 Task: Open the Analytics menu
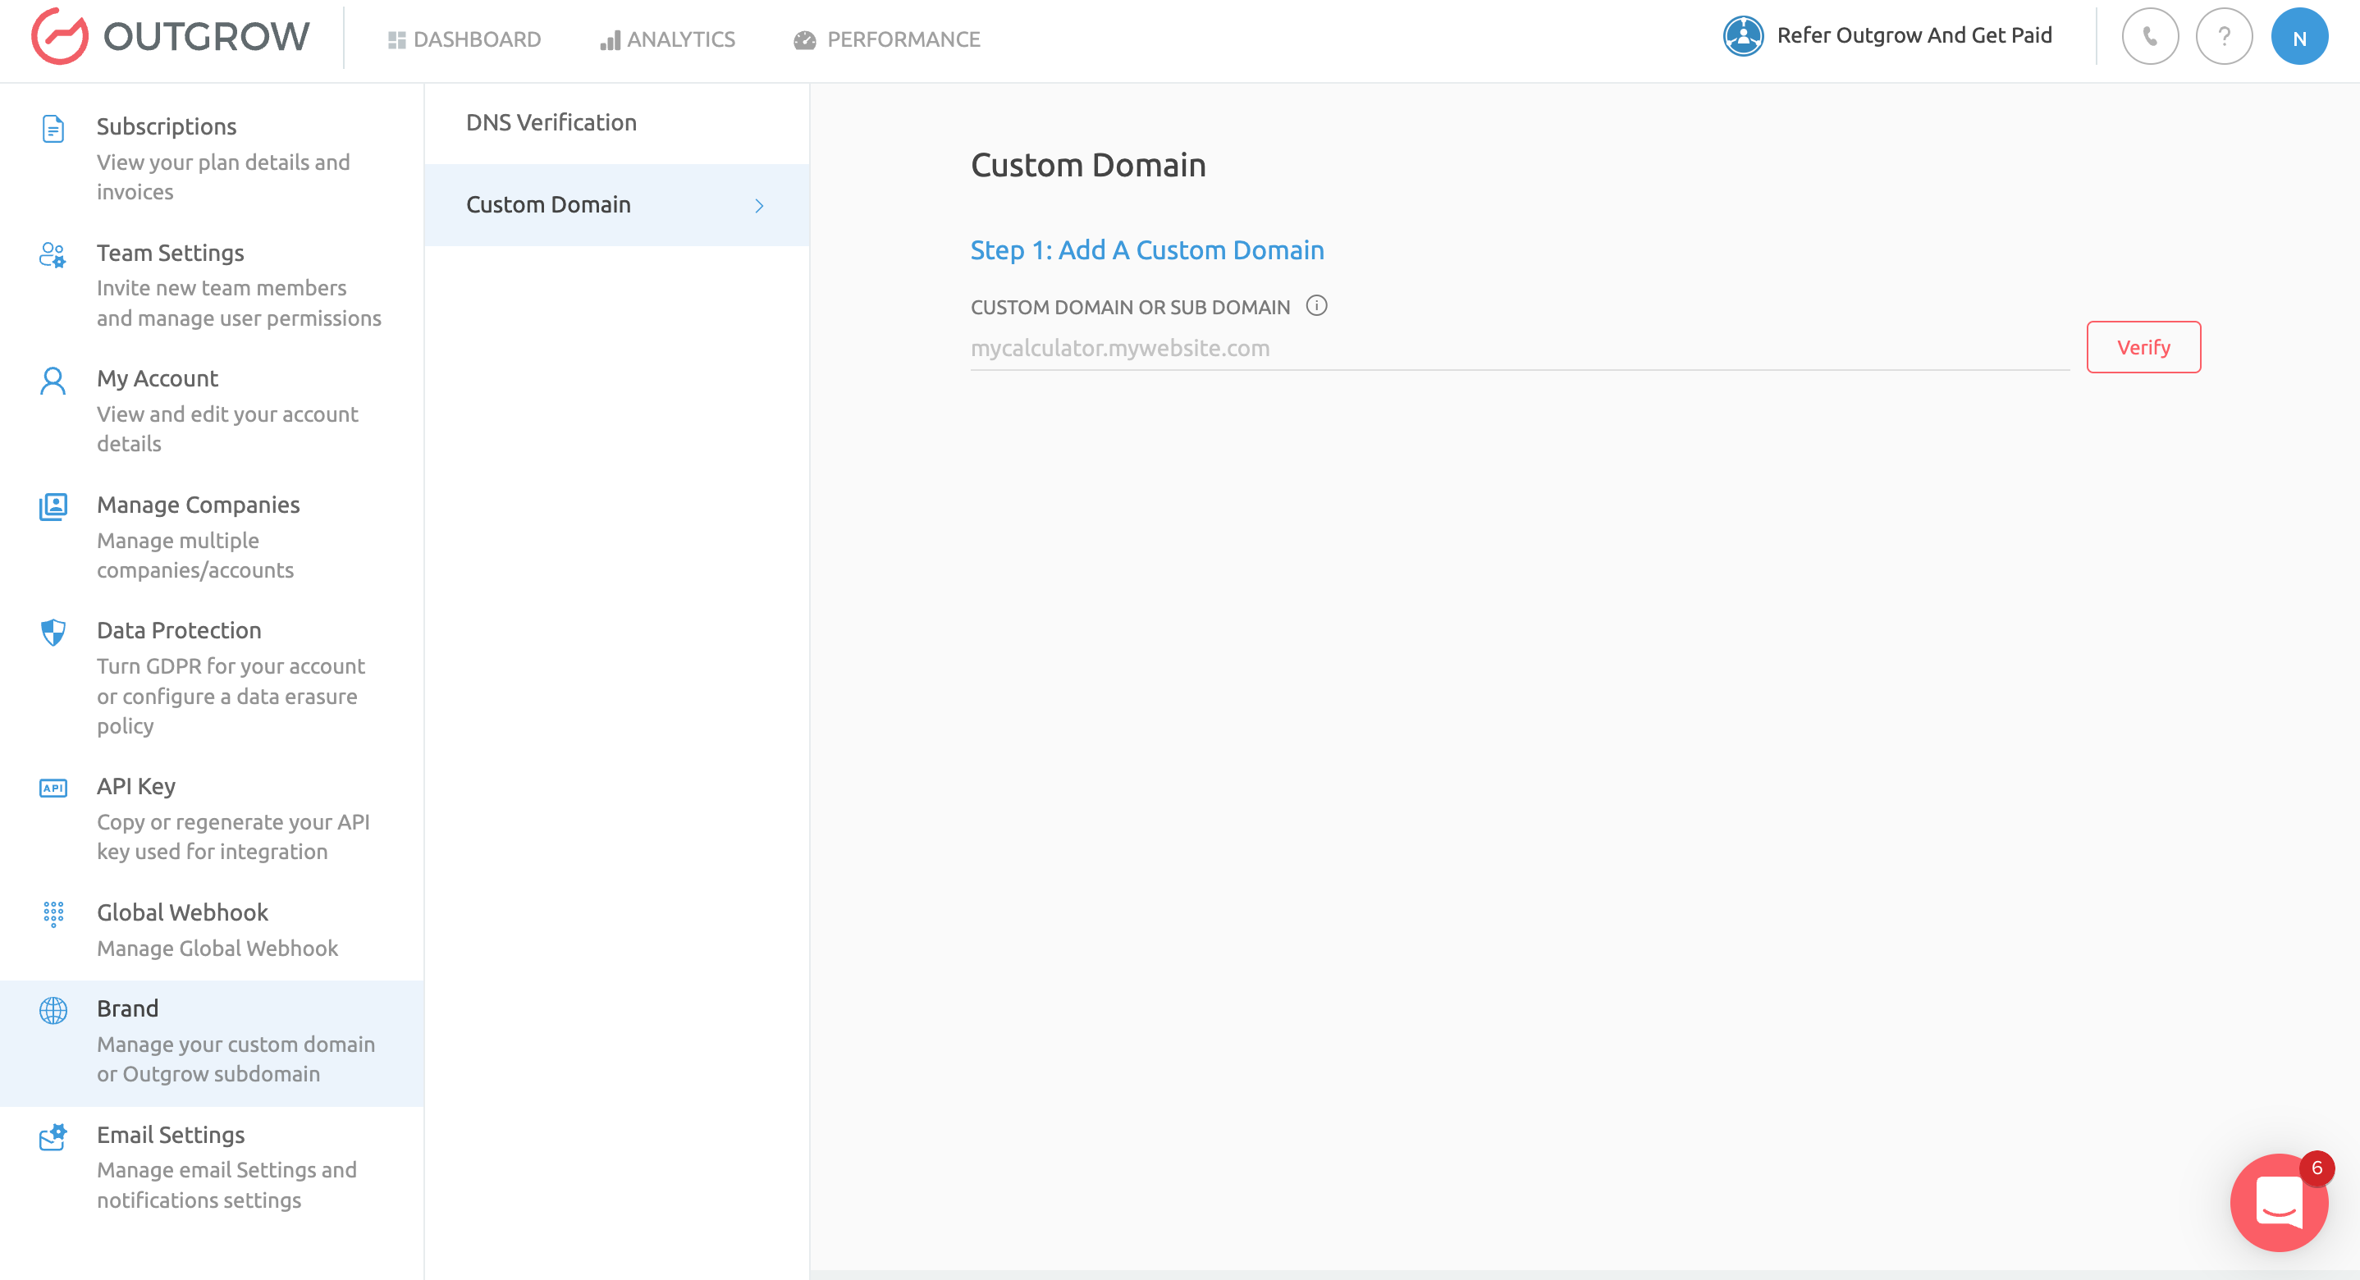coord(668,39)
